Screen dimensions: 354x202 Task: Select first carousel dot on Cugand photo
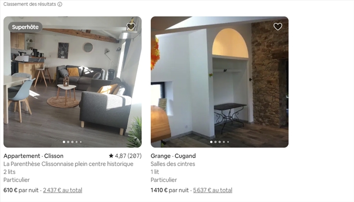pyautogui.click(x=211, y=142)
